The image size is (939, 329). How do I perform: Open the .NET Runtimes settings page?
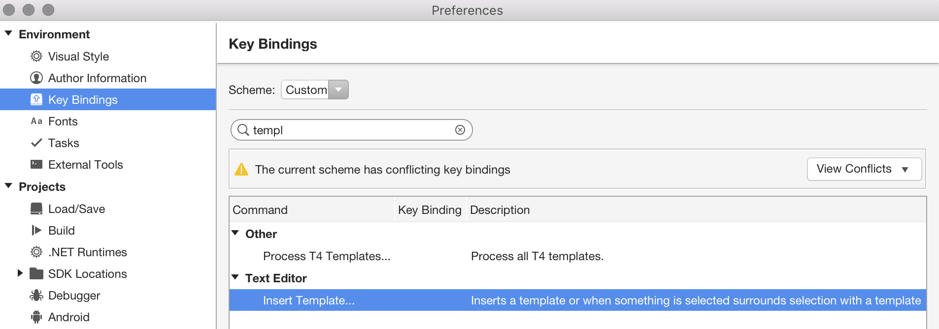87,252
